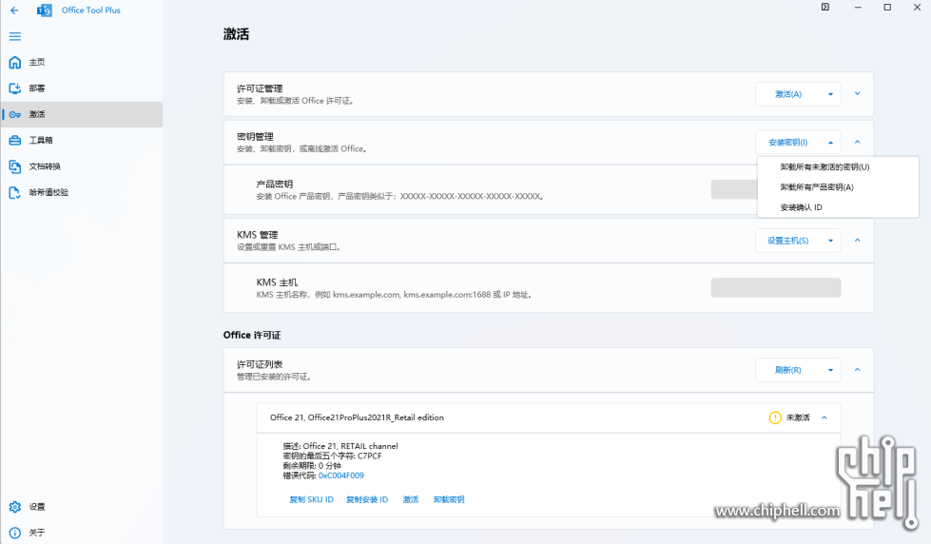
Task: Minimize the Office Tool Plus window
Action: 858,7
